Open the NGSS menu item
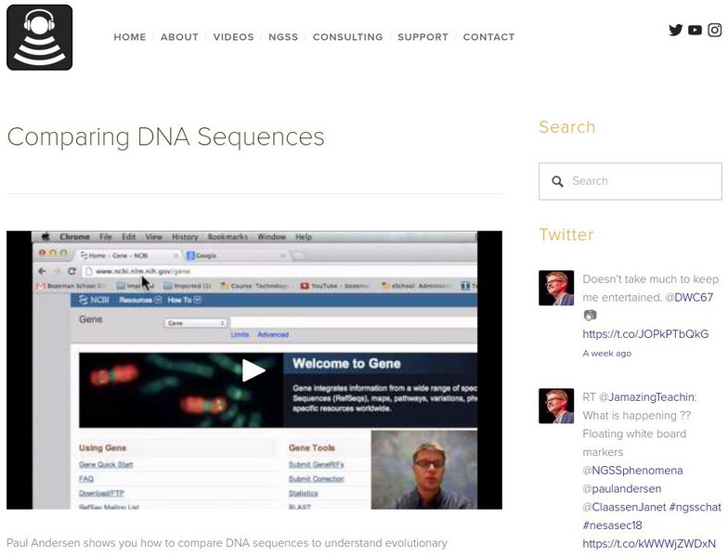 pos(283,37)
